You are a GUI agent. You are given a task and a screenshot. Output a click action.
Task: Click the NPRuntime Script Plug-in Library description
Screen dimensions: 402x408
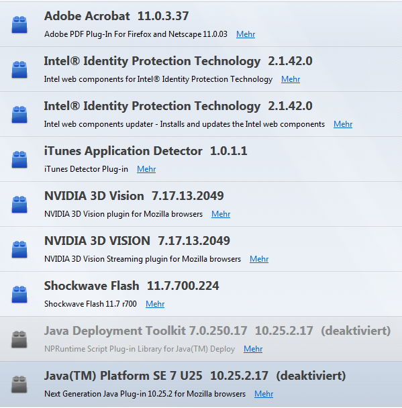click(140, 349)
